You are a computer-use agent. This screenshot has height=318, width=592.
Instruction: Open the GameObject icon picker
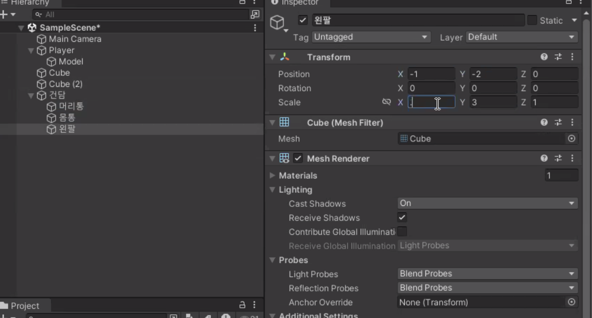click(279, 23)
